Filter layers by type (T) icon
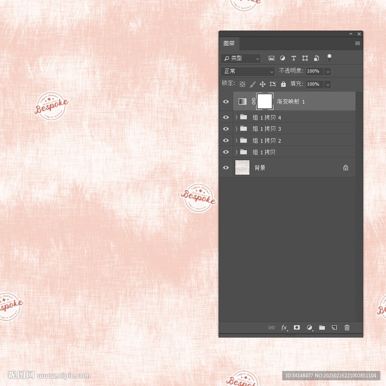 point(294,58)
